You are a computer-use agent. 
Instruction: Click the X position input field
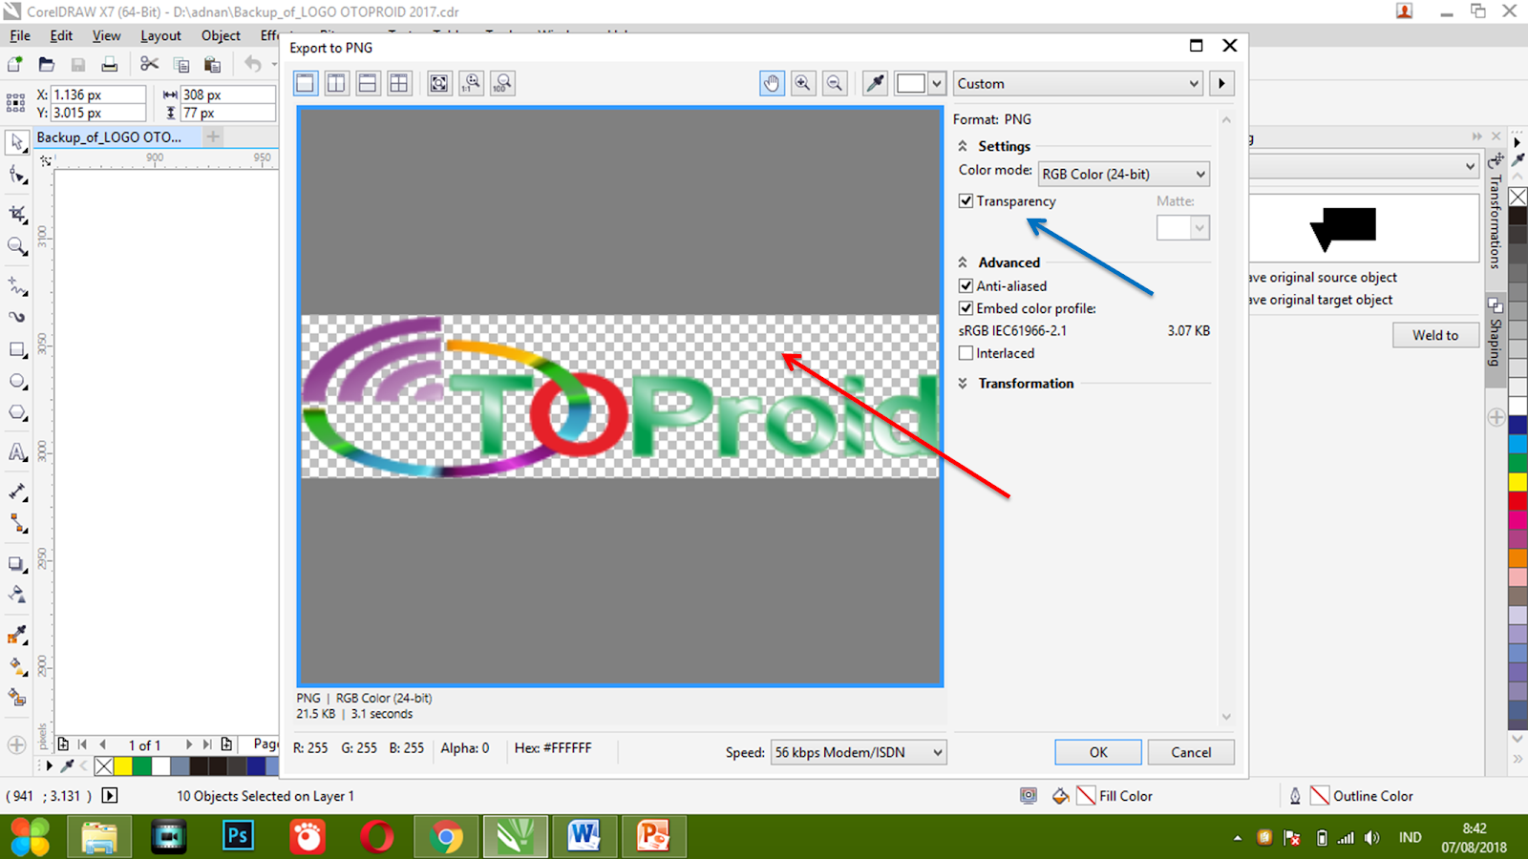[x=98, y=94]
